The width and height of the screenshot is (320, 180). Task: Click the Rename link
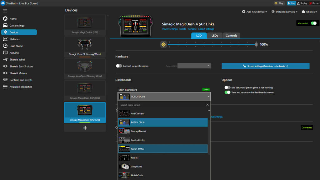[192, 29]
